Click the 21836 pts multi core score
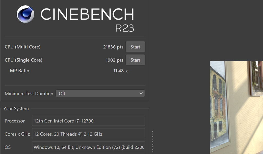 113,47
